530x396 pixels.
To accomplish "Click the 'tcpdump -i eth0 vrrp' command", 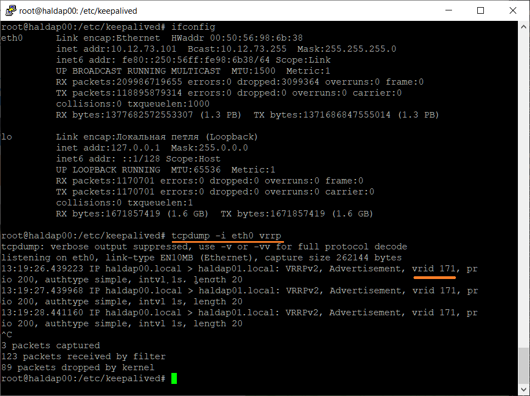I will tap(226, 236).
